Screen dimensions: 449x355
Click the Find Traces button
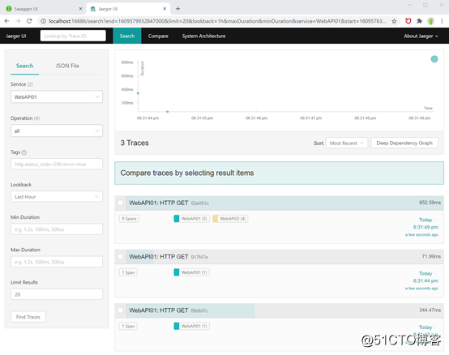pos(28,317)
